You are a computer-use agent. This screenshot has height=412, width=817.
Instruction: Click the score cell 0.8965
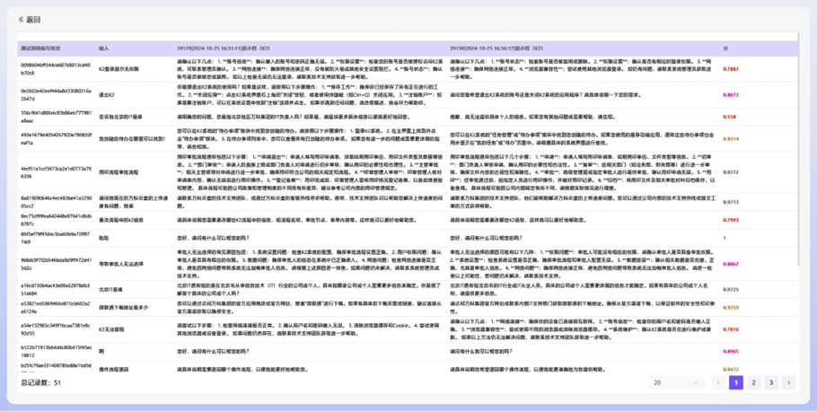pyautogui.click(x=731, y=351)
